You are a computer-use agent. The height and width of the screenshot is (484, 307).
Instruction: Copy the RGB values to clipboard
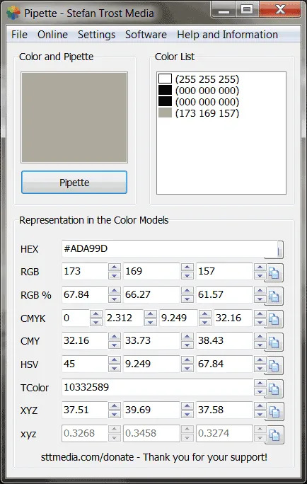point(274,273)
